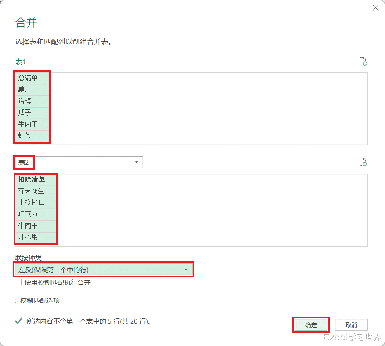Enable the 使用模糊匹配执行合并 checkbox
This screenshot has width=385, height=346.
click(18, 282)
